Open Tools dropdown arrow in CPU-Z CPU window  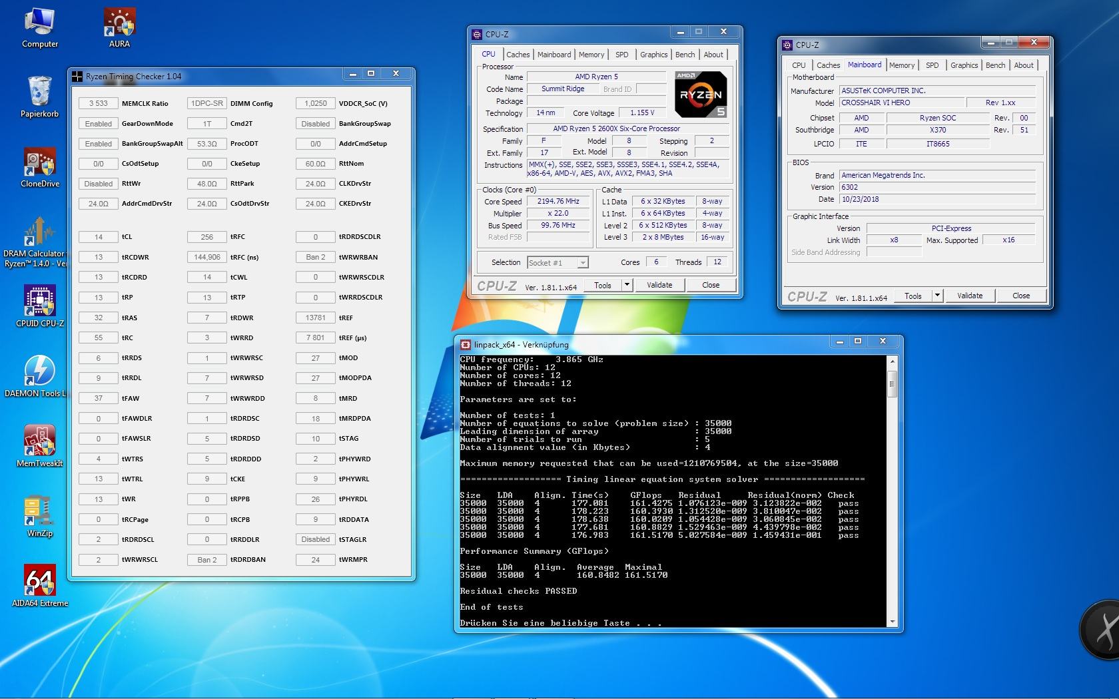626,285
